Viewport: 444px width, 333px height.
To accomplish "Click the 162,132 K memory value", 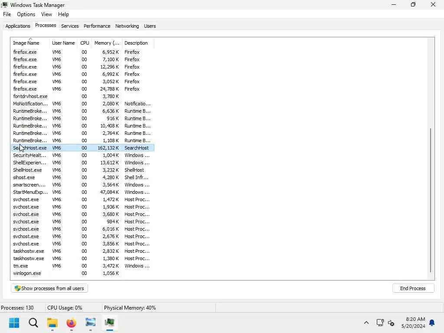I will 108,148.
